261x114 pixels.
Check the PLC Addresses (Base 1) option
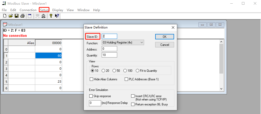click(x=126, y=79)
